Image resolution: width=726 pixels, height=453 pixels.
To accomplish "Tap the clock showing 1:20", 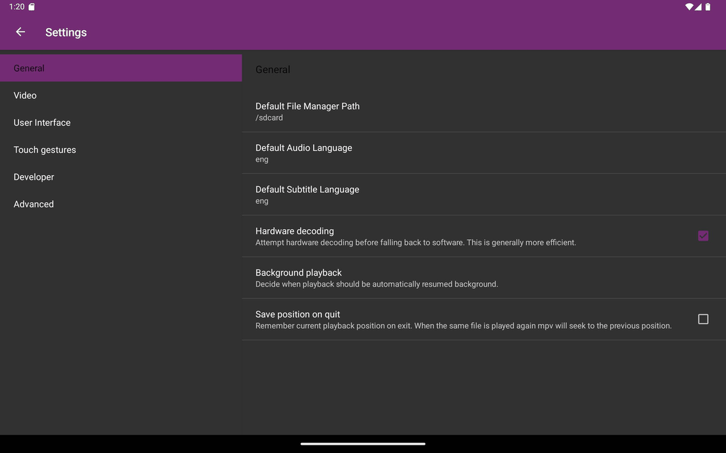I will pyautogui.click(x=16, y=6).
